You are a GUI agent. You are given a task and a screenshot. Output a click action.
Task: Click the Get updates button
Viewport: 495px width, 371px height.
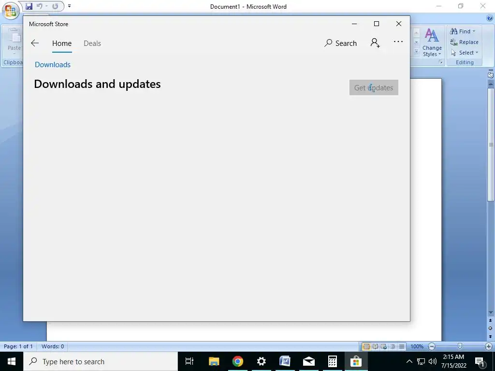tap(374, 87)
